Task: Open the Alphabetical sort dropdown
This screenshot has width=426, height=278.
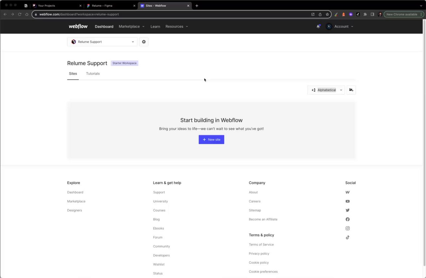Action: point(326,90)
